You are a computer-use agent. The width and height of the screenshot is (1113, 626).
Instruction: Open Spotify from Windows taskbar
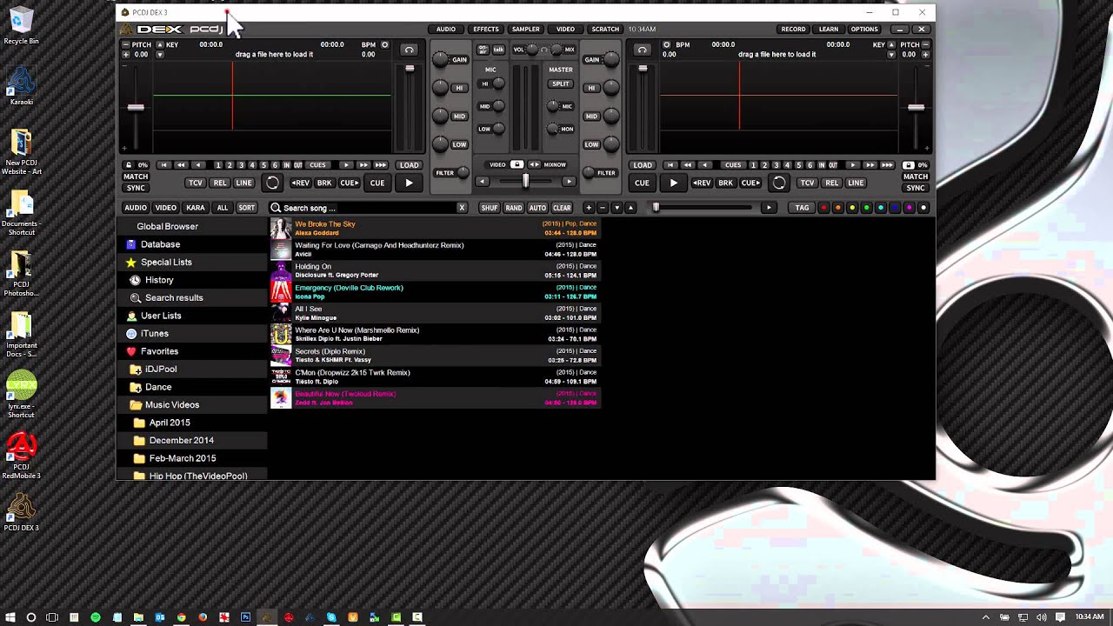click(96, 617)
